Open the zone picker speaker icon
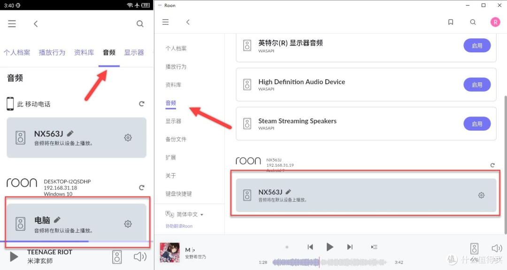507x270 pixels. point(474,248)
